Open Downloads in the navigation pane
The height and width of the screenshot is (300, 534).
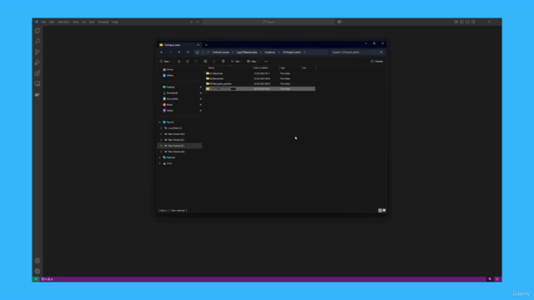172,92
